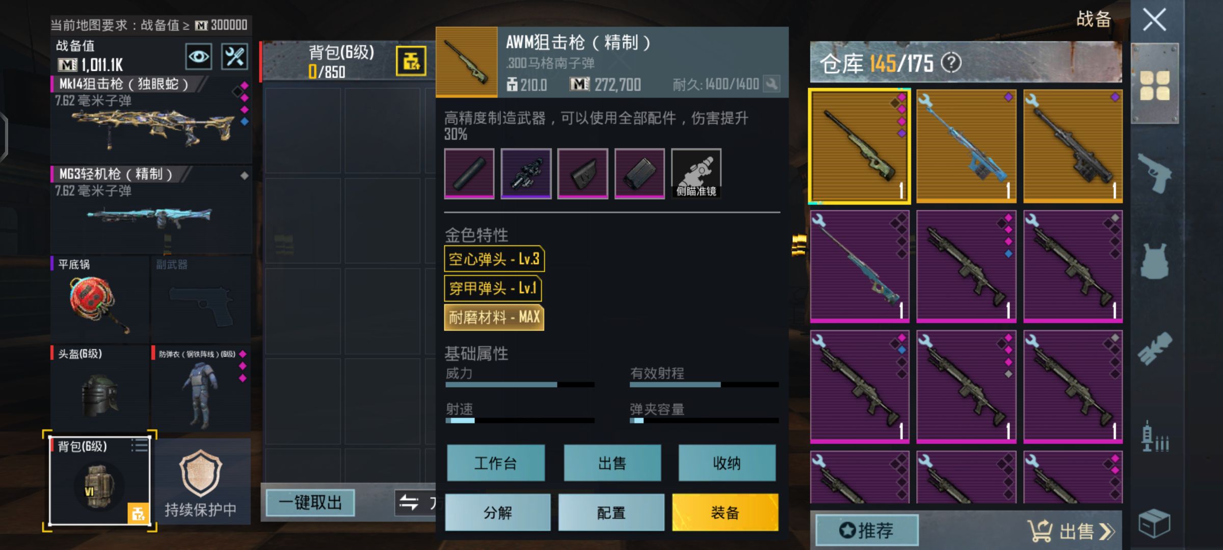Select the body armor vest category icon
1223x550 pixels.
(x=1155, y=261)
